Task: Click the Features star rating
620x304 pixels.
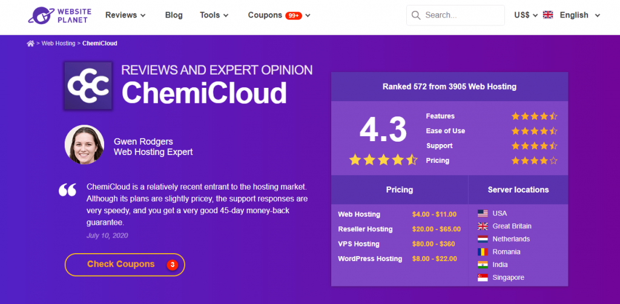Action: 534,116
